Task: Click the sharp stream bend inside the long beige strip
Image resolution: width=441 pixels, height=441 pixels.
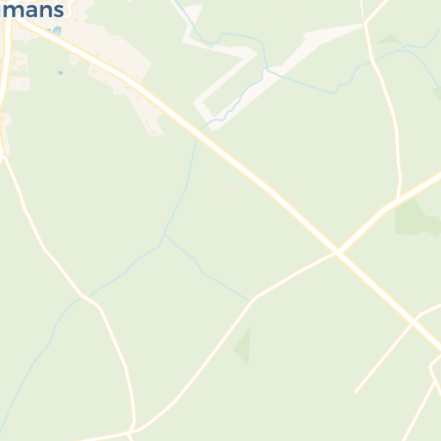Action: click(x=264, y=69)
